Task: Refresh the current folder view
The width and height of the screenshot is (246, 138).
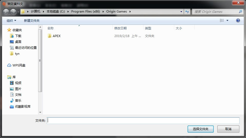Action: 187,11
